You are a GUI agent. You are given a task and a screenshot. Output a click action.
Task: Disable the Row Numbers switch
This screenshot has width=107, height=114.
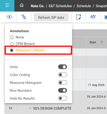[63, 90]
